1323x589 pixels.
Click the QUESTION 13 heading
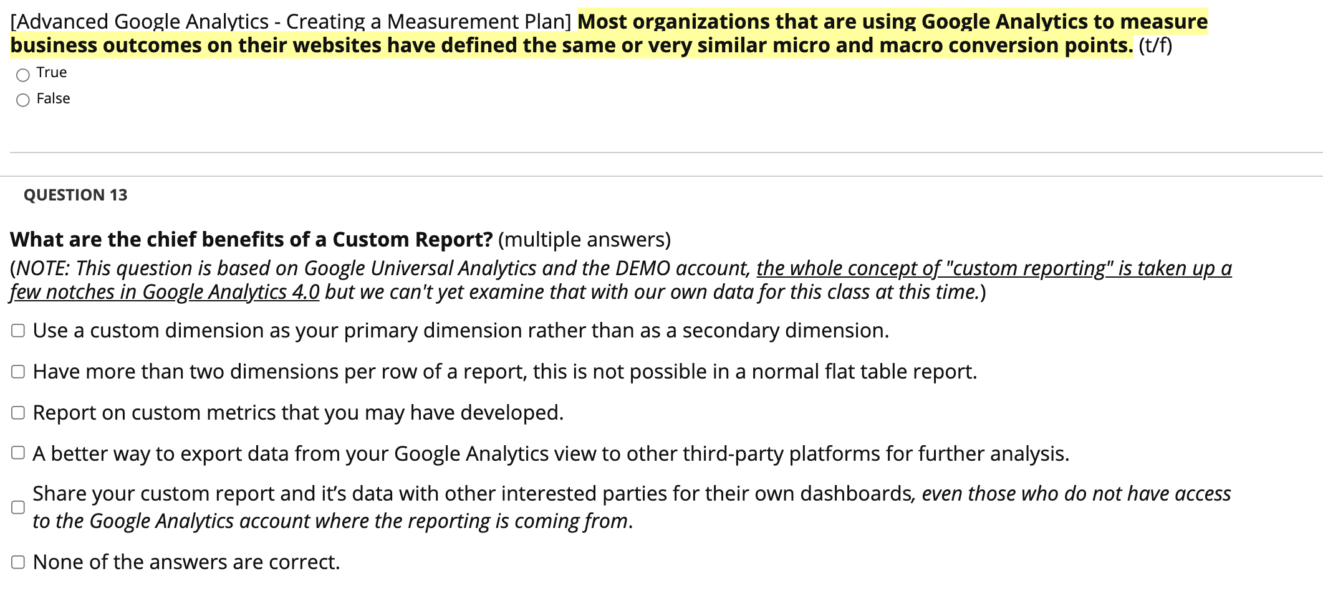point(75,195)
